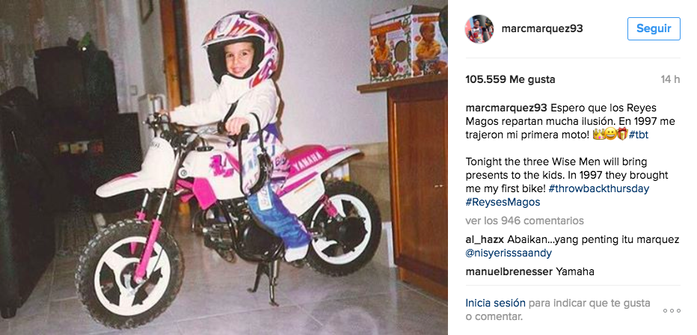
Task: Open marcmarquez93 profile avatar picture
Action: (479, 29)
